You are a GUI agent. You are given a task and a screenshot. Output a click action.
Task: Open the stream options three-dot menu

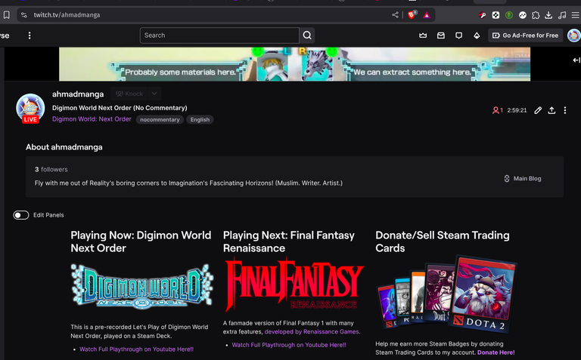coord(564,110)
